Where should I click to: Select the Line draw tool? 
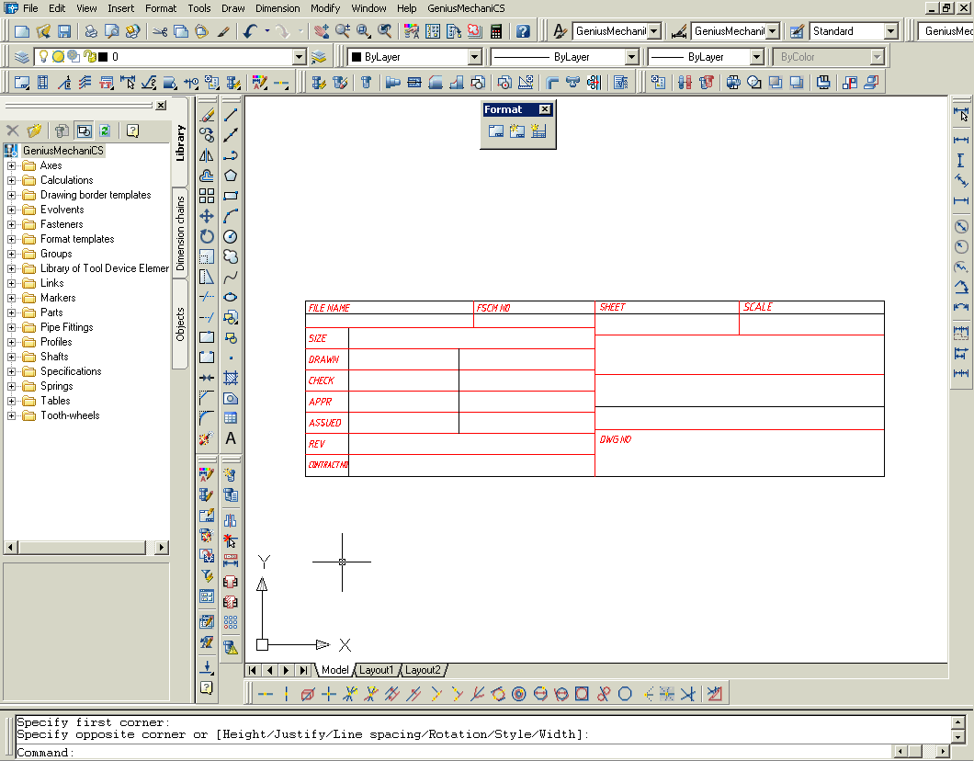231,115
